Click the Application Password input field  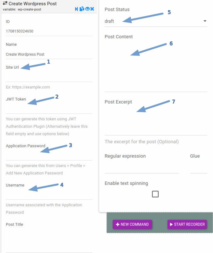pos(49,155)
